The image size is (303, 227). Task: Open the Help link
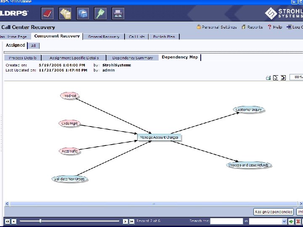click(x=275, y=27)
